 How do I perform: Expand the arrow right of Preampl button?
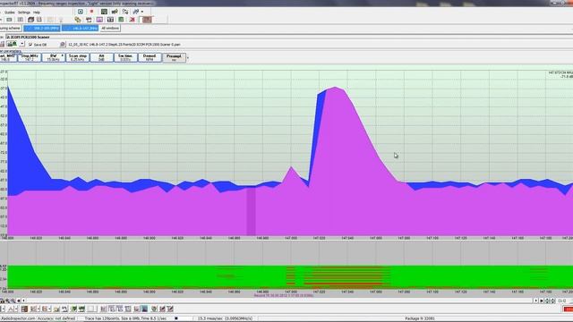click(x=188, y=57)
